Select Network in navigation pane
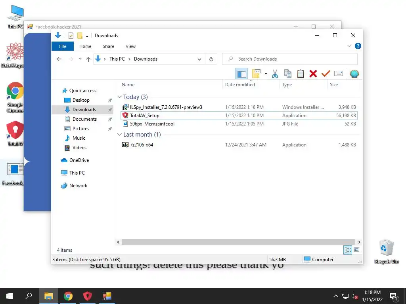The width and height of the screenshot is (406, 304). 78,186
